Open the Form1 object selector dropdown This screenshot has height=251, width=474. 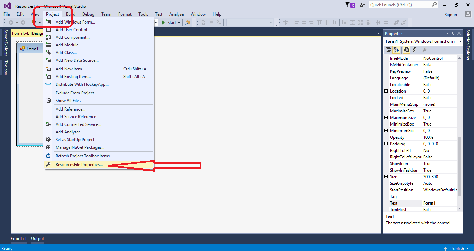460,41
